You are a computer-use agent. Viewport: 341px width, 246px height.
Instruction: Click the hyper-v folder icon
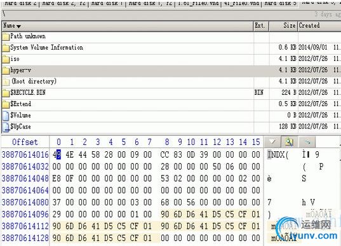6,71
